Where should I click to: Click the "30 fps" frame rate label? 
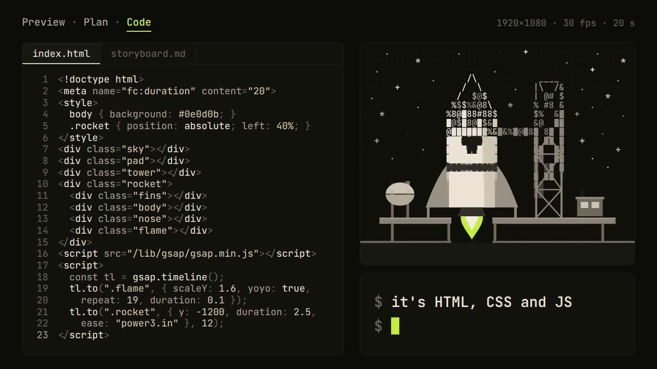[x=580, y=23]
